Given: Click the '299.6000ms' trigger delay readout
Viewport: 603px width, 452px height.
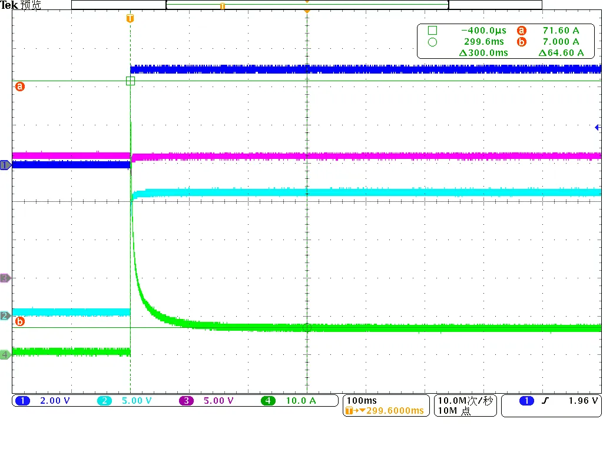Looking at the screenshot, I should (x=395, y=410).
